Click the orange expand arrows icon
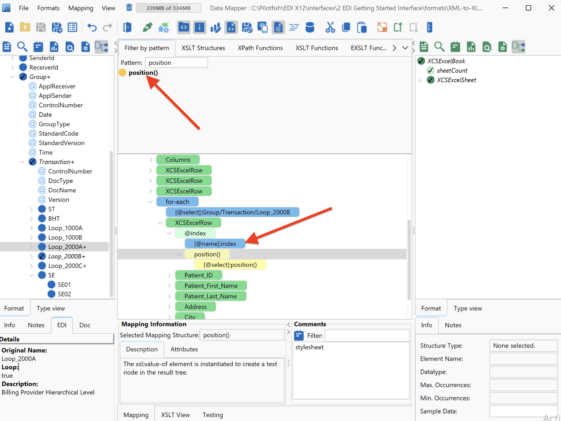Image resolution: width=561 pixels, height=421 pixels. pyautogui.click(x=382, y=28)
